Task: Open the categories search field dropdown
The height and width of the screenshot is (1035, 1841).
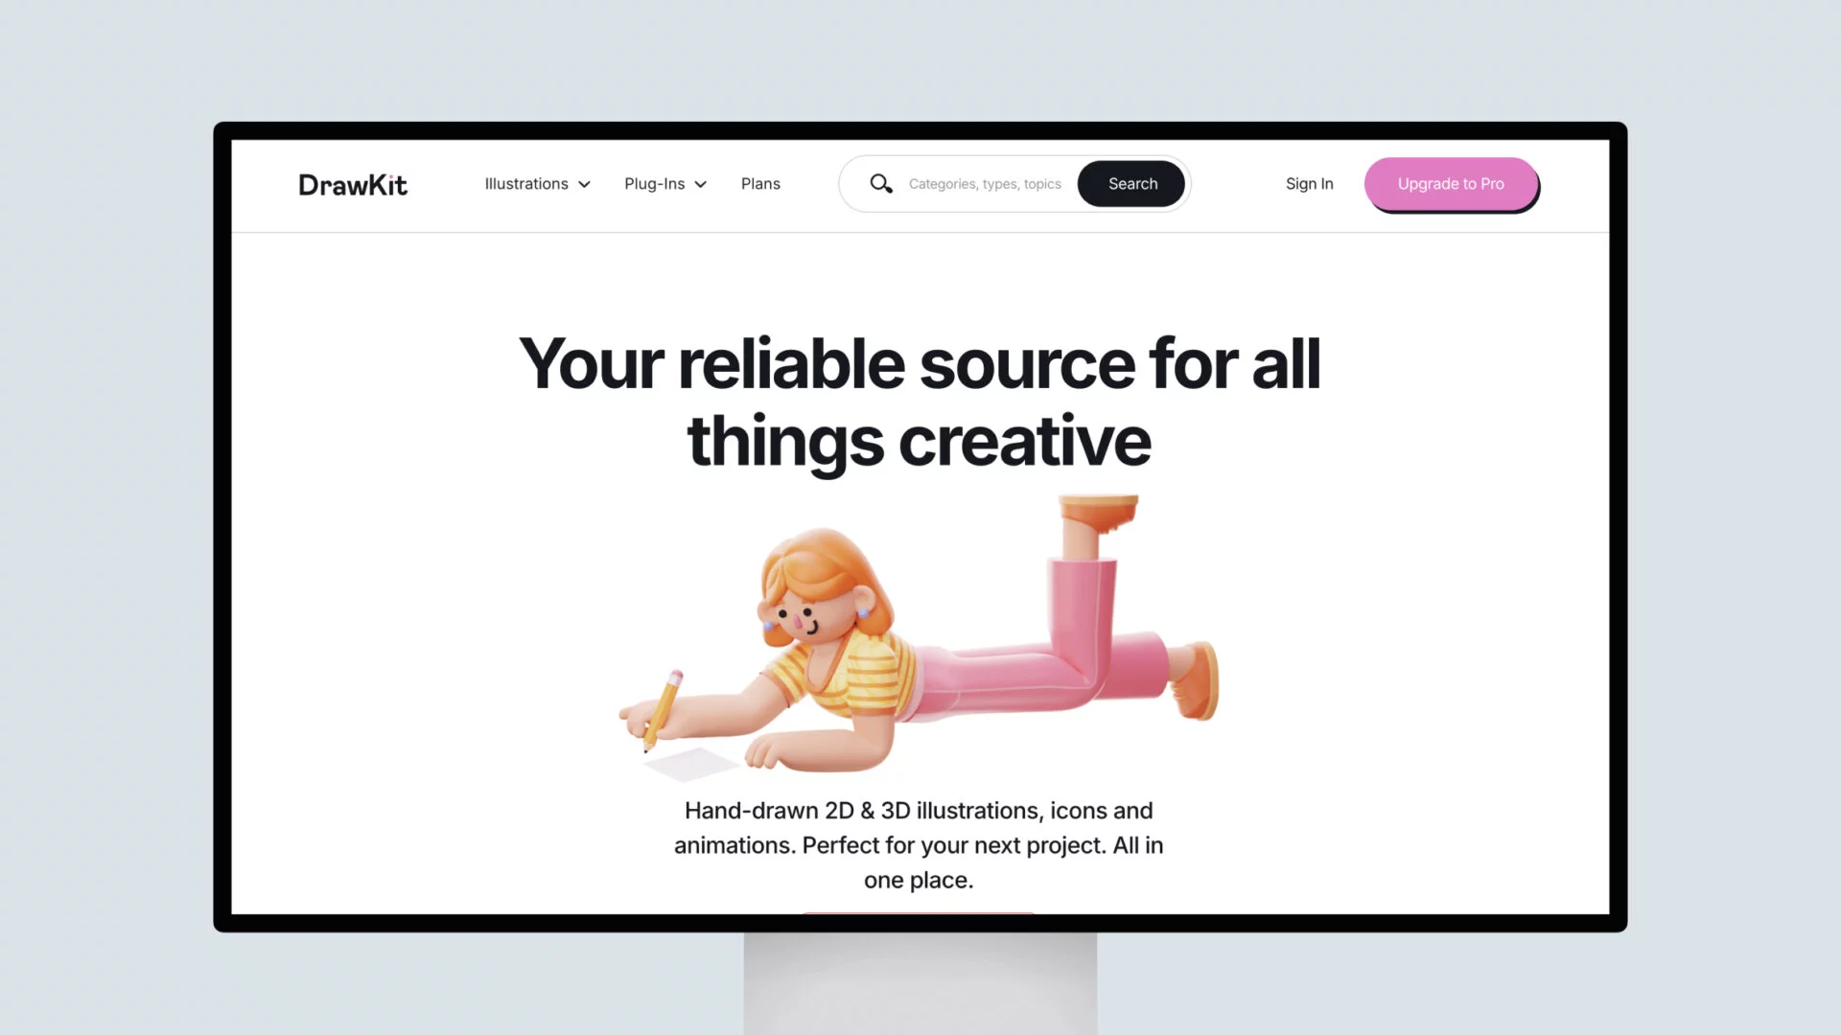Action: pos(984,183)
